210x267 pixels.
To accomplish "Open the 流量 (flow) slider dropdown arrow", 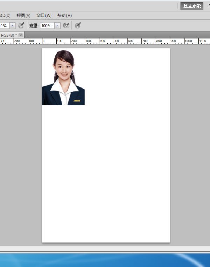I will [x=57, y=26].
